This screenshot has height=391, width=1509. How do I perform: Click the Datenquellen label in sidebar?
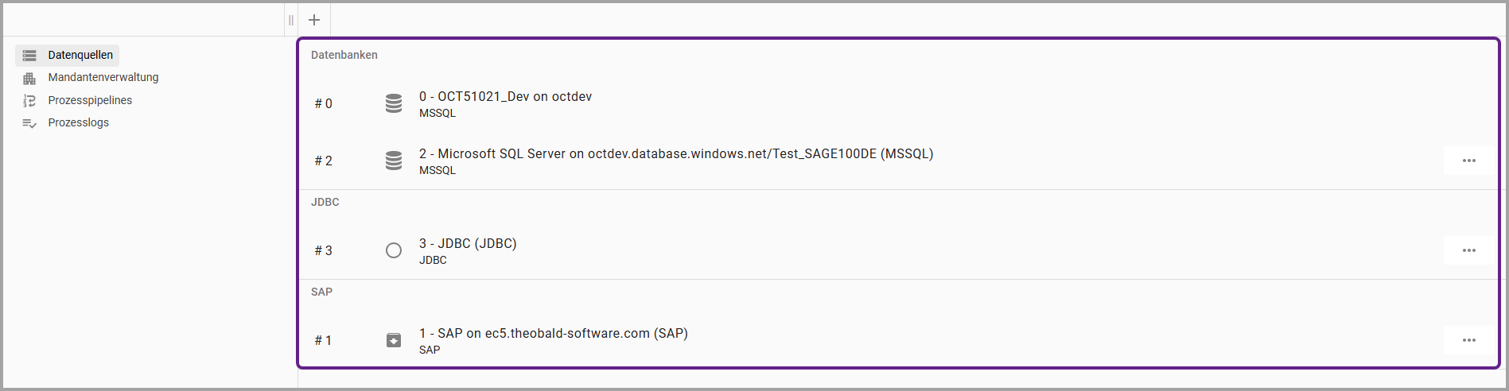tap(80, 55)
